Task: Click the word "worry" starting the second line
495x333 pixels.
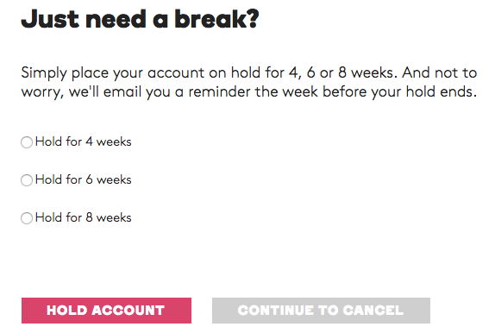Action: (x=41, y=92)
